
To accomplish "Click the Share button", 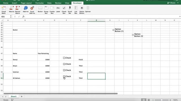I will tap(171, 3).
